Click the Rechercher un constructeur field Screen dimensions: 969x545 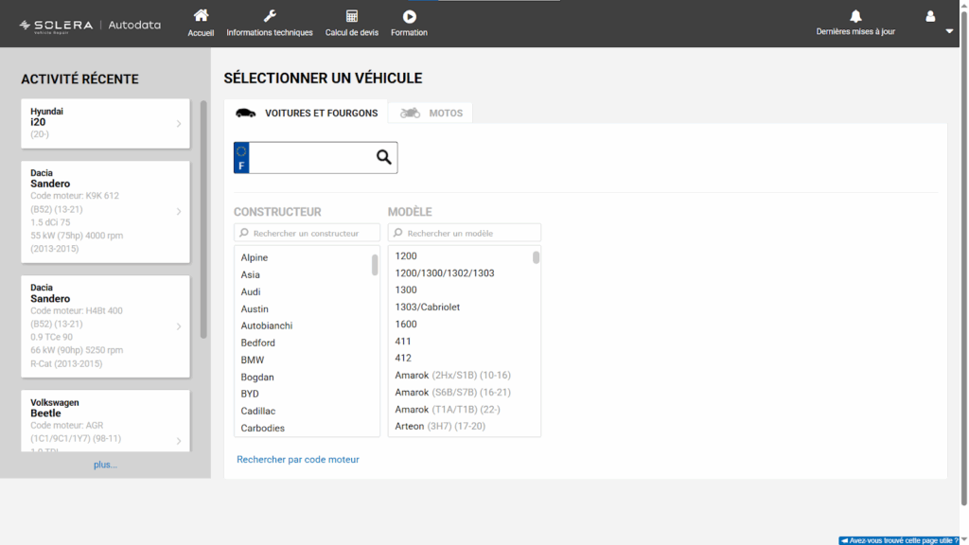[x=307, y=233]
